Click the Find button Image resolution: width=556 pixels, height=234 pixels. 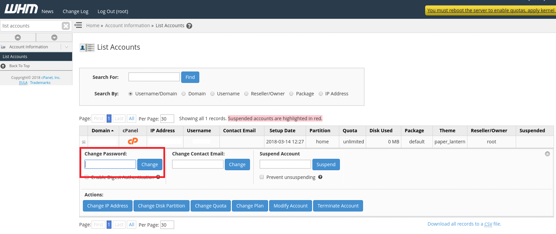pos(190,77)
